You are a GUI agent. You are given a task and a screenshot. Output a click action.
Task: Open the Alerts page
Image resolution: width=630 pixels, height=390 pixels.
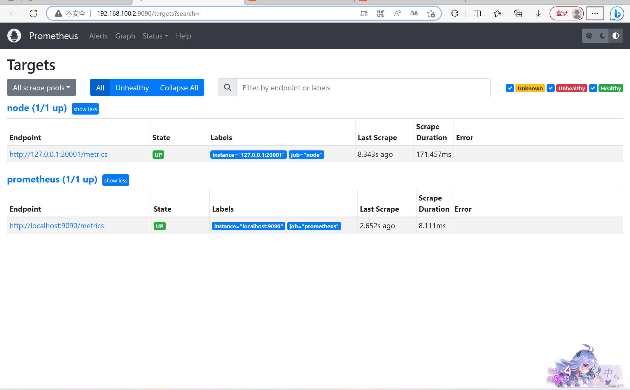[x=98, y=36]
